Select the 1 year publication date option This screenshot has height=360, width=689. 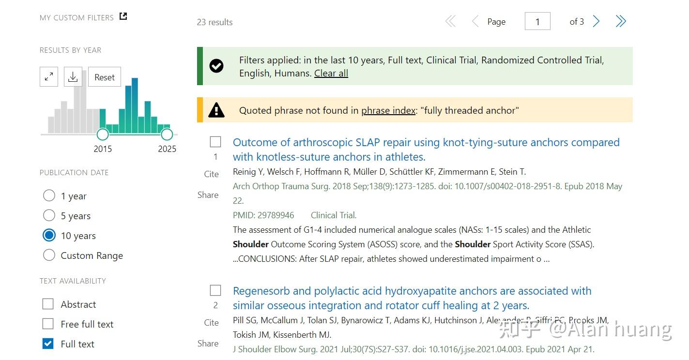(49, 195)
